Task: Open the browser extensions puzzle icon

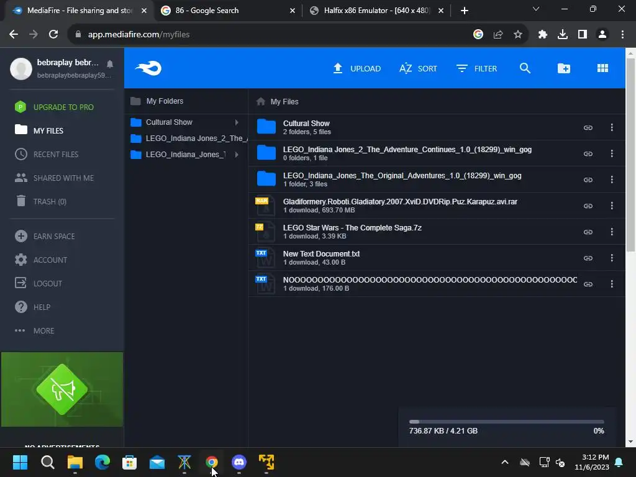Action: point(542,35)
